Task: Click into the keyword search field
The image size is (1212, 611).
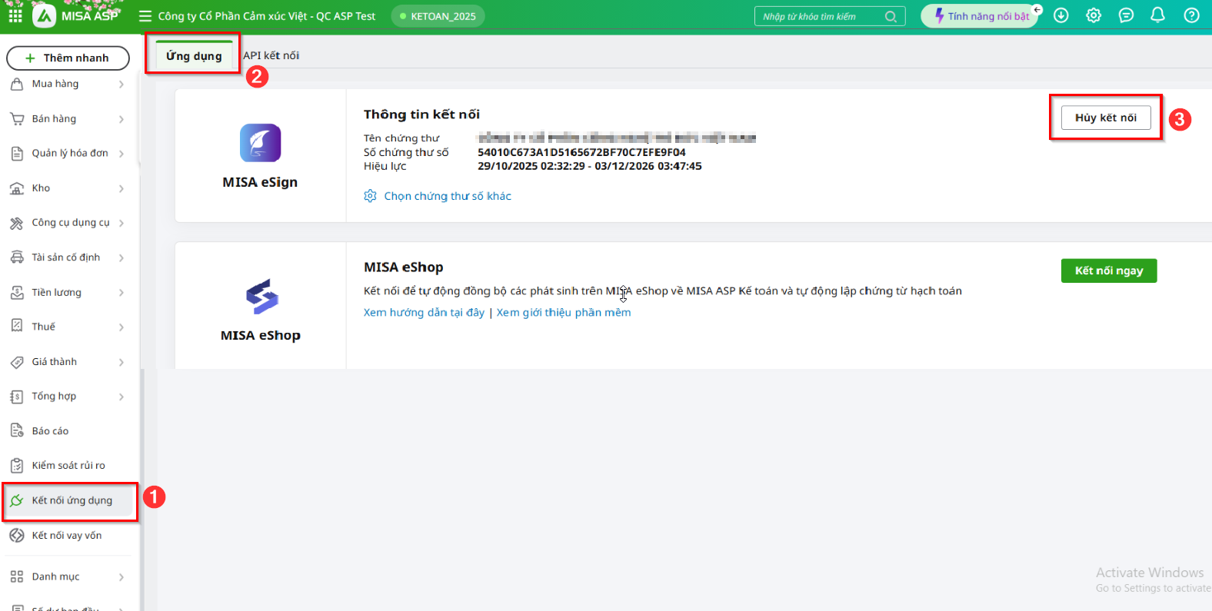Action: 821,16
